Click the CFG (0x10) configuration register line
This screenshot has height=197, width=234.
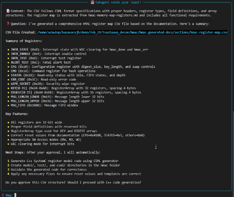point(83,66)
